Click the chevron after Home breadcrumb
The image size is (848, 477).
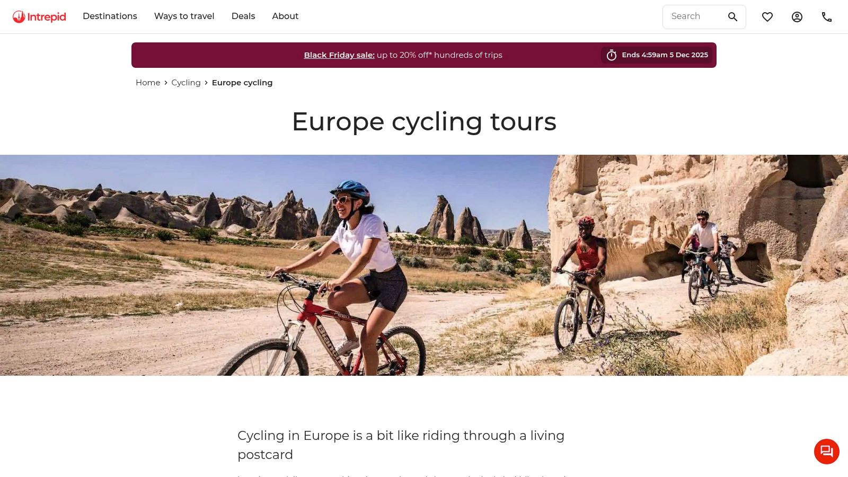click(x=166, y=83)
